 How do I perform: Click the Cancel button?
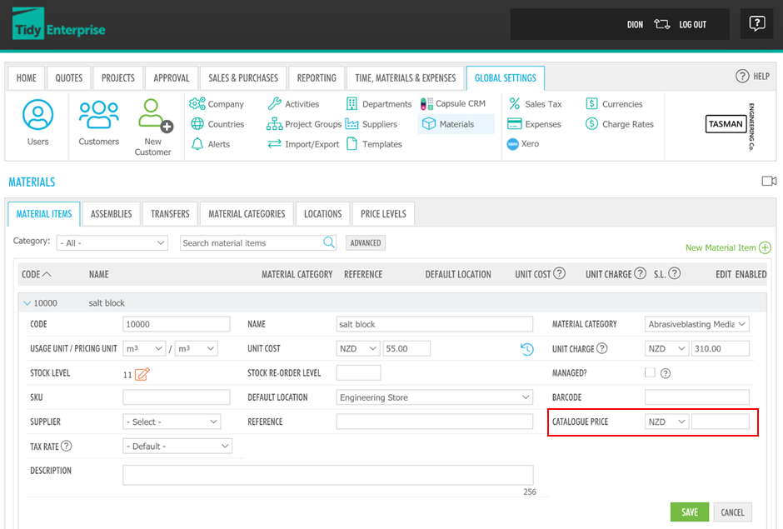[732, 512]
